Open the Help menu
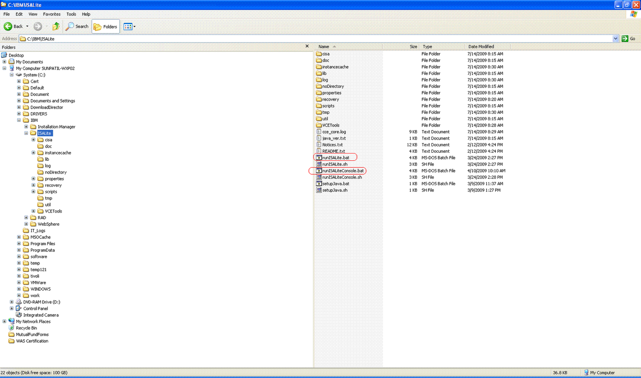Image resolution: width=641 pixels, height=378 pixels. (x=86, y=14)
